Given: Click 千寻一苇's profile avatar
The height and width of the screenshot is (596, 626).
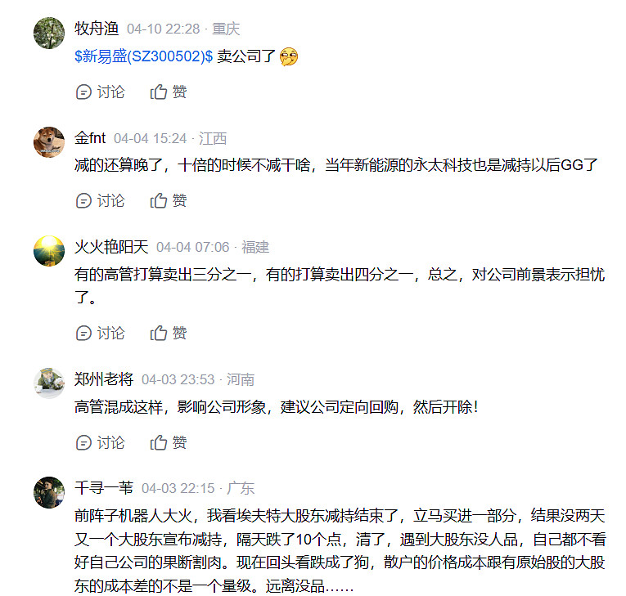Looking at the screenshot, I should 49,492.
